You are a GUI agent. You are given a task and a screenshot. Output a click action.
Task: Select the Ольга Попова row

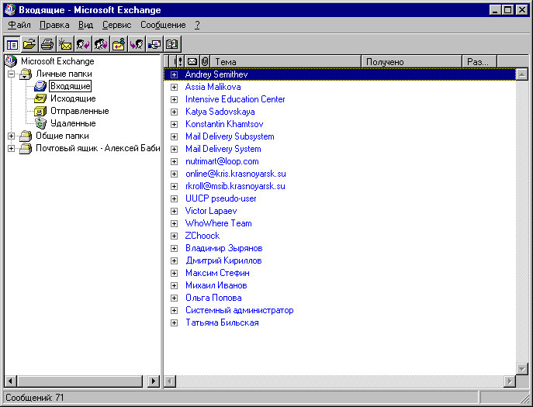coord(340,298)
